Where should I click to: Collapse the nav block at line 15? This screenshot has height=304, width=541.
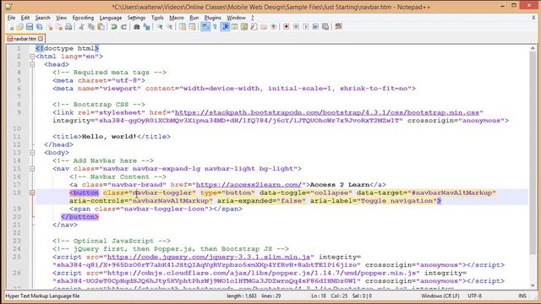tap(32, 169)
